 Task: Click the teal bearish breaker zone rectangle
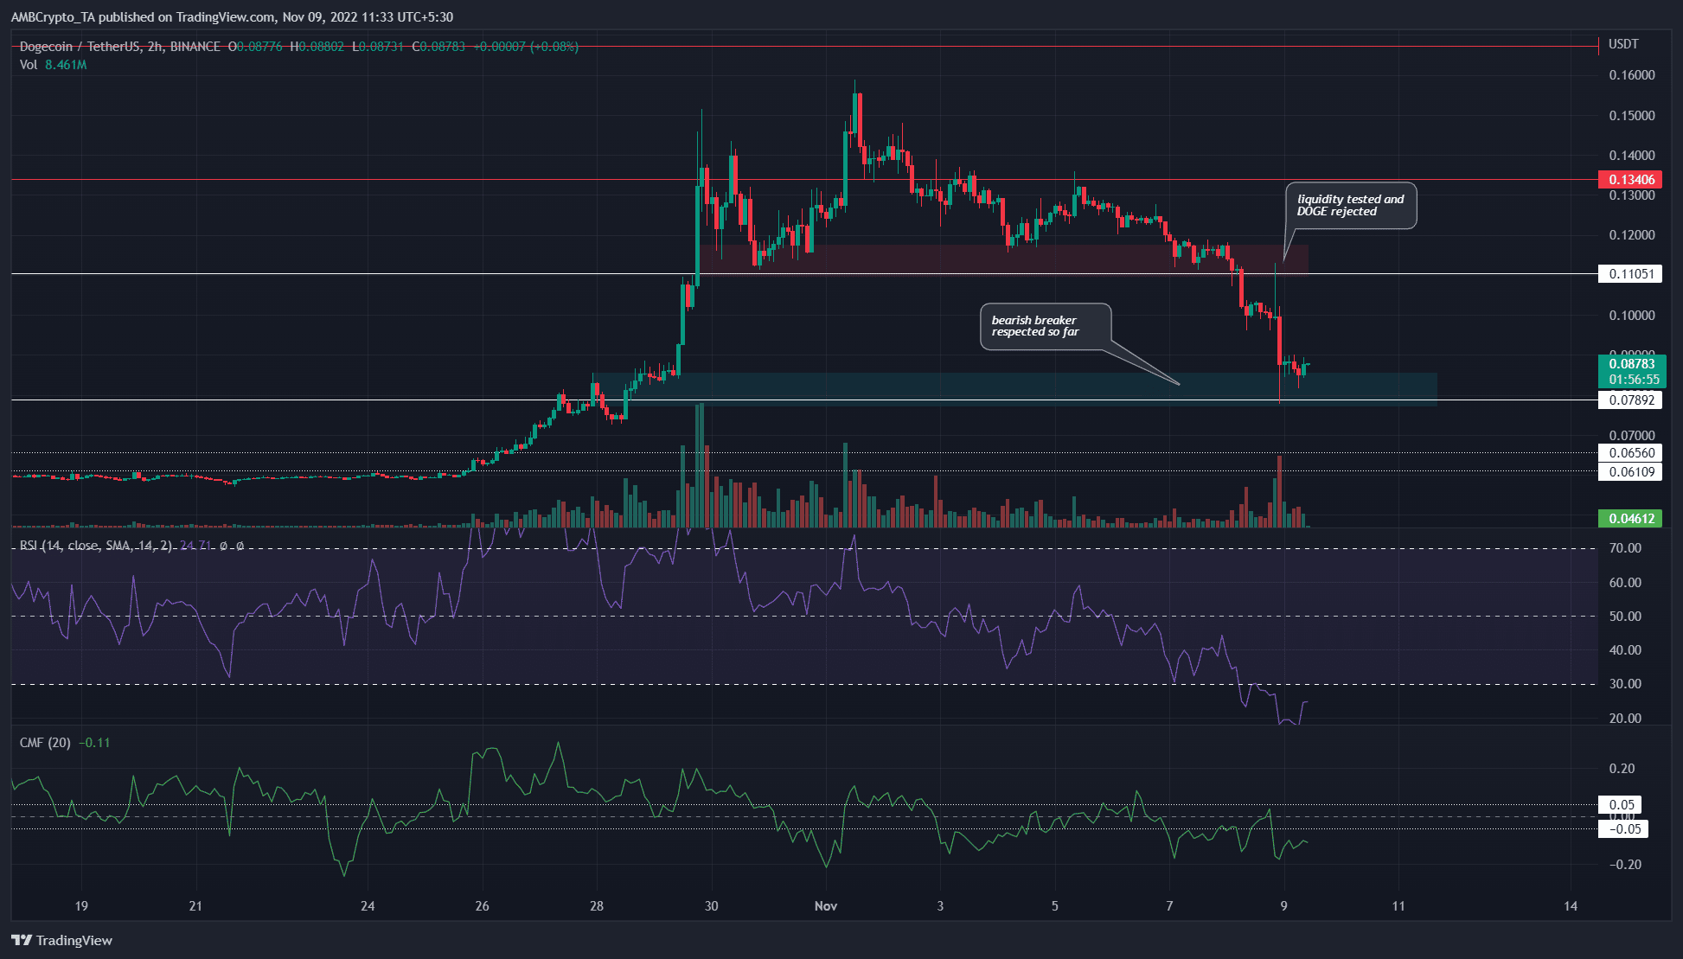(x=1014, y=389)
